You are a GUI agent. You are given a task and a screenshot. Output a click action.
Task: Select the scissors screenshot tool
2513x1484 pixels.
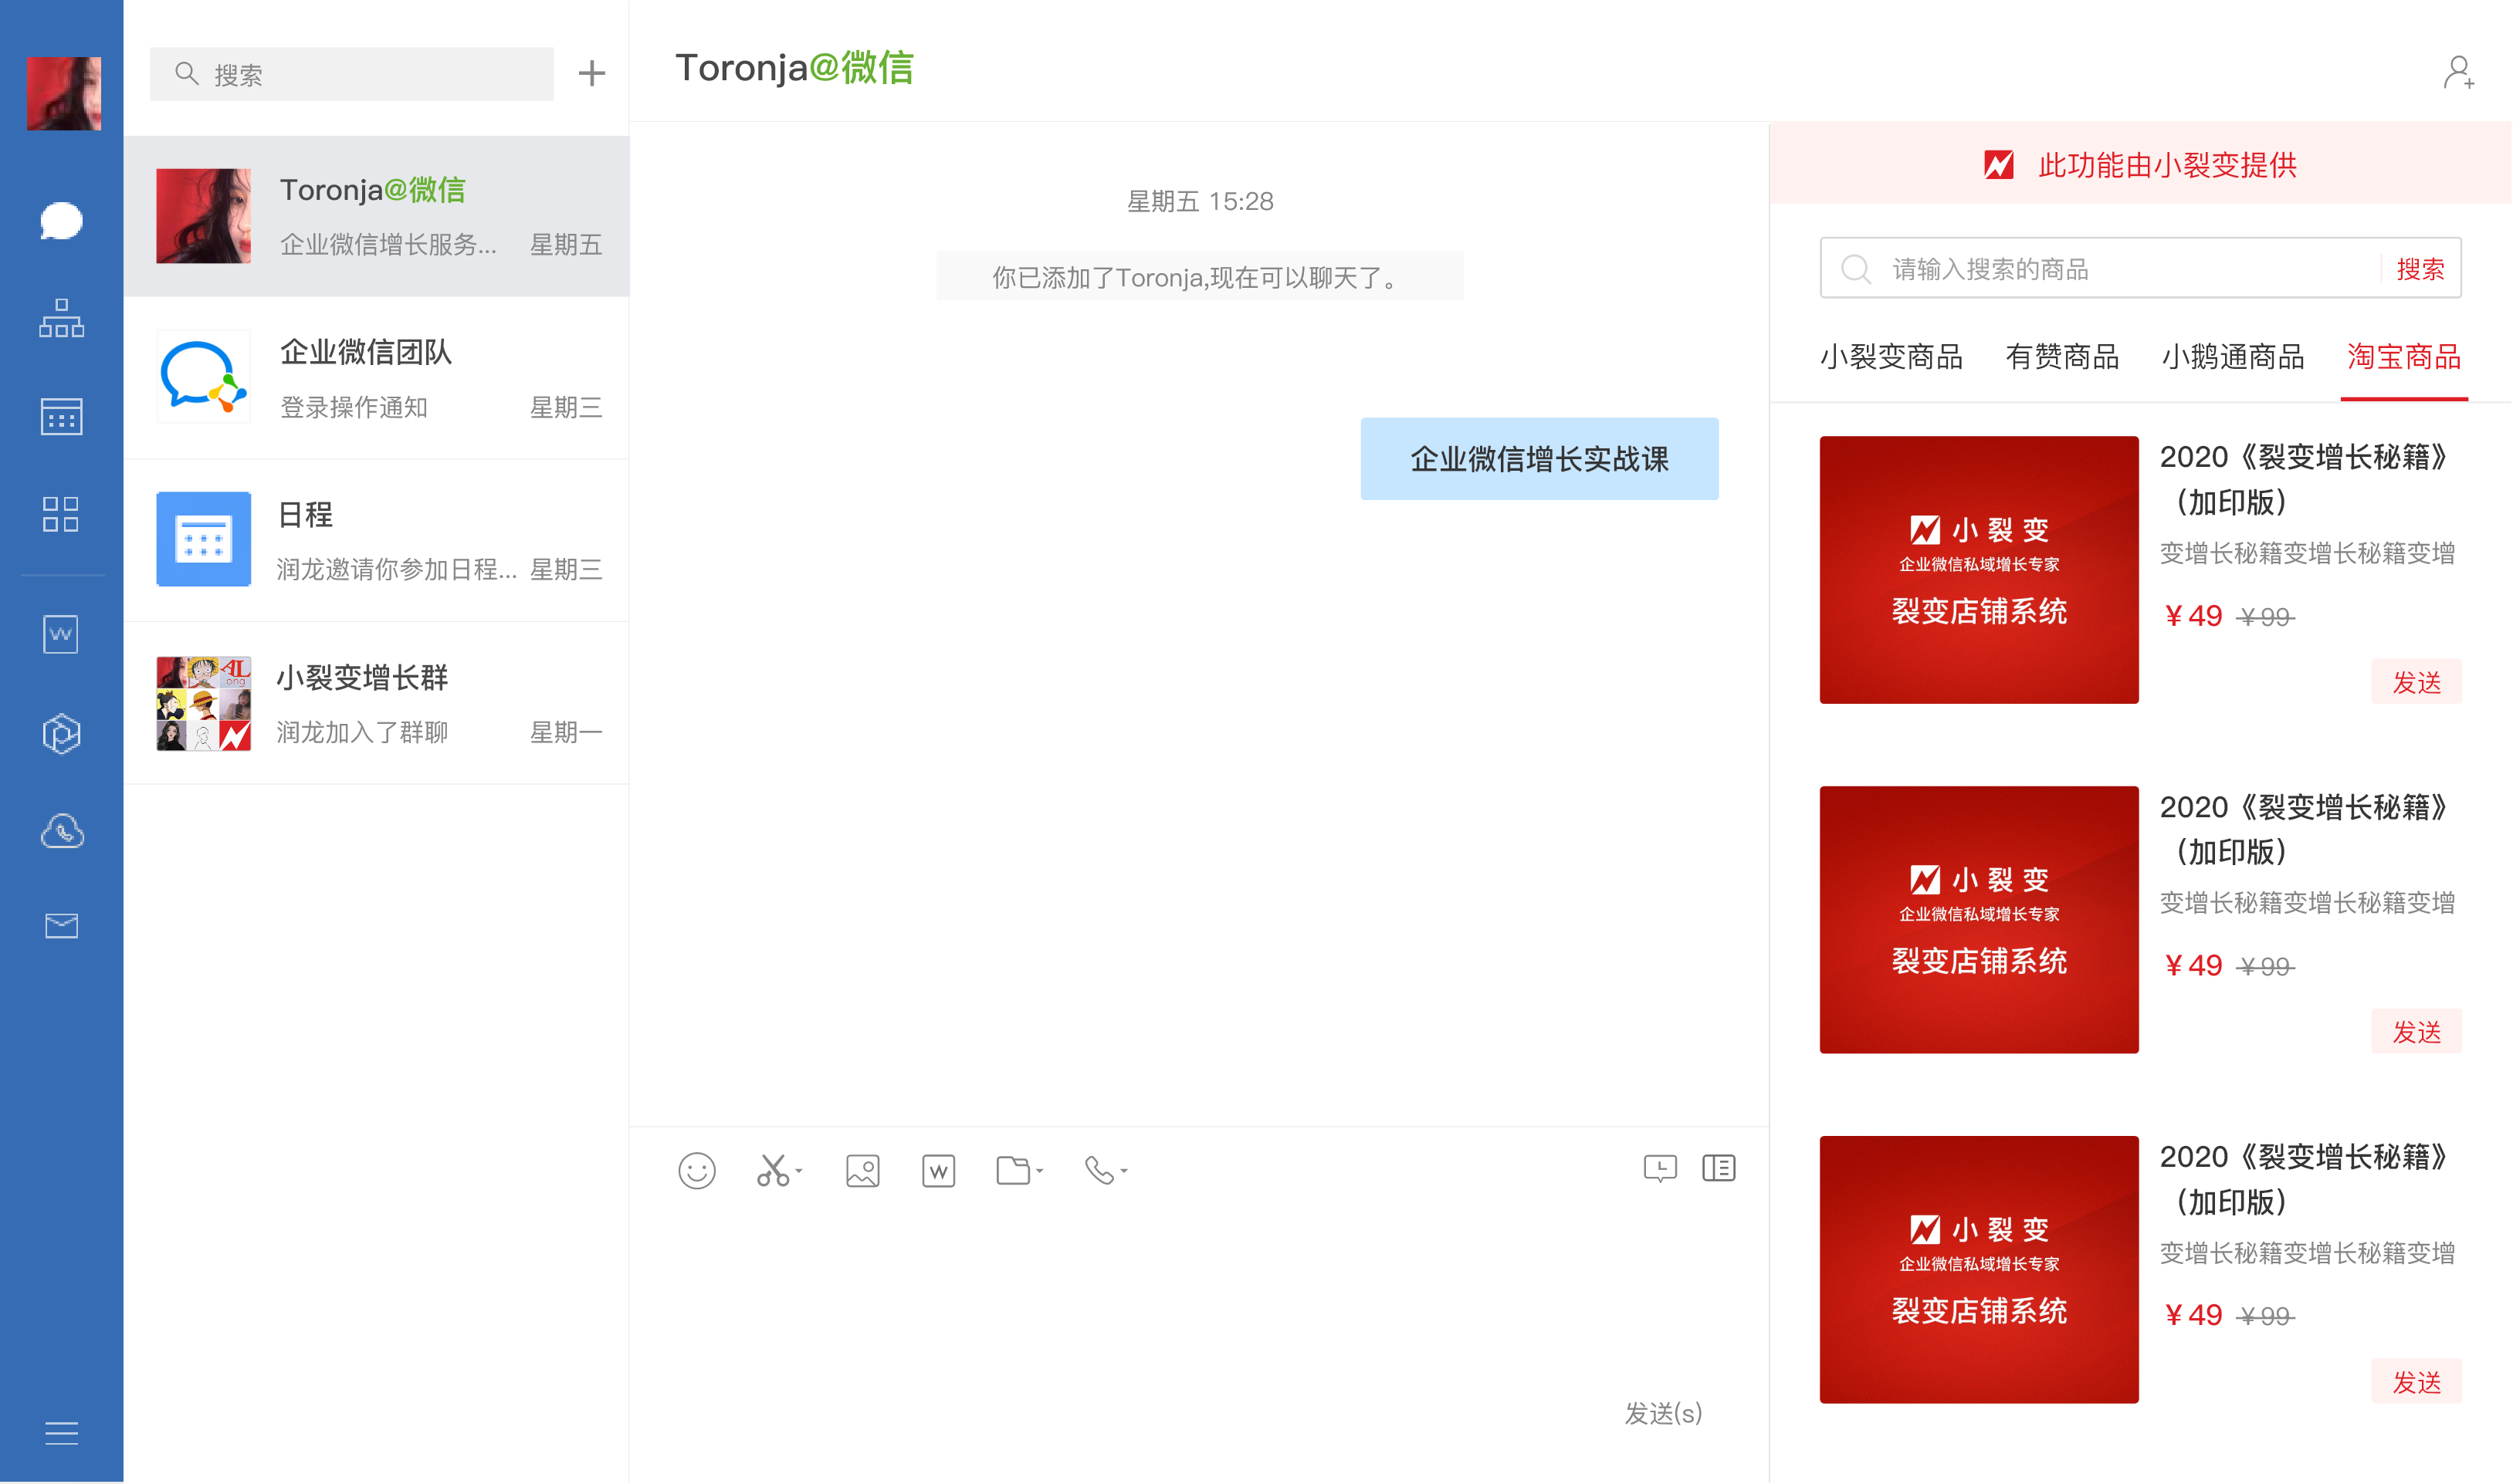coord(772,1170)
